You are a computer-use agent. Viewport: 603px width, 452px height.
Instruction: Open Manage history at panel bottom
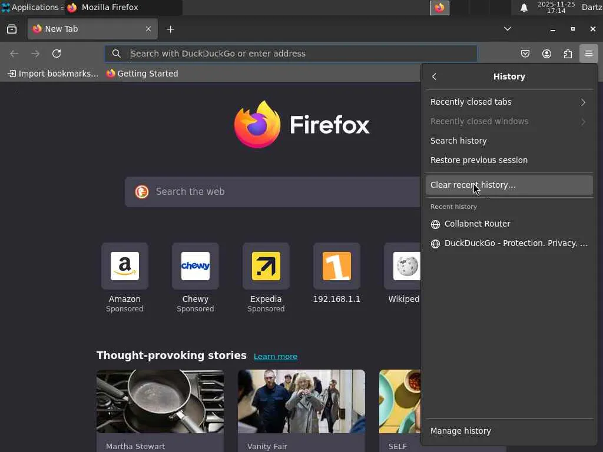pyautogui.click(x=509, y=431)
